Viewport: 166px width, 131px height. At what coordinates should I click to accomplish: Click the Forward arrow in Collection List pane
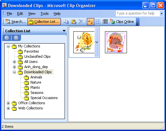(x=16, y=38)
